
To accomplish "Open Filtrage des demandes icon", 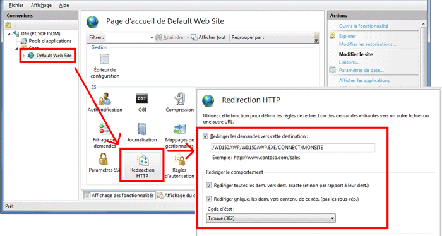I will (105, 136).
